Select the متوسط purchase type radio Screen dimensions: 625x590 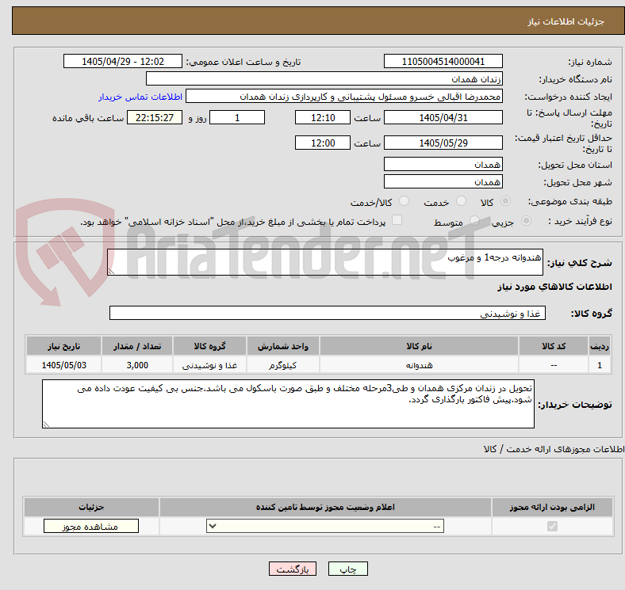tap(474, 220)
